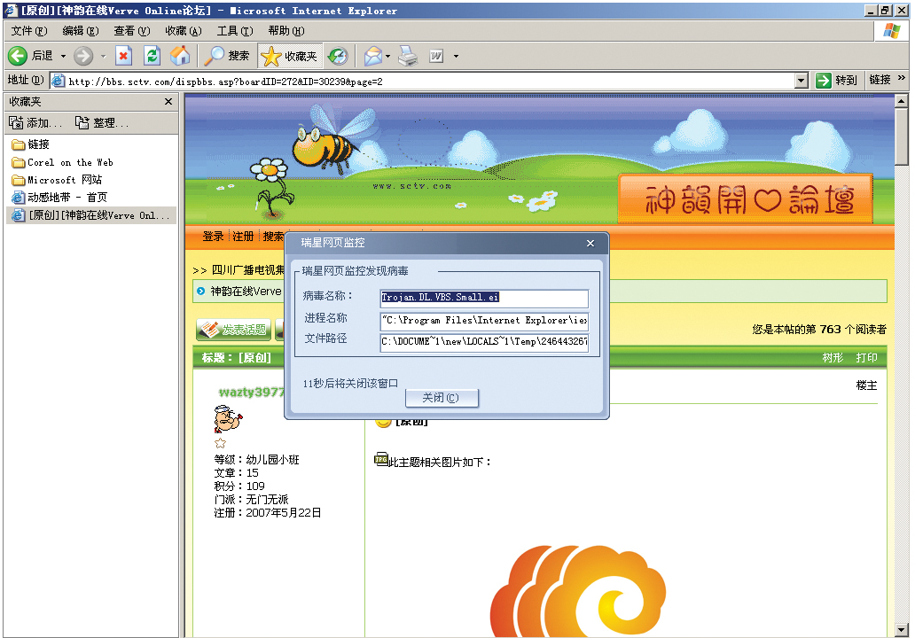Viewport: 915px width, 638px height.
Task: Refresh the page with green arrows icon
Action: pos(152,56)
